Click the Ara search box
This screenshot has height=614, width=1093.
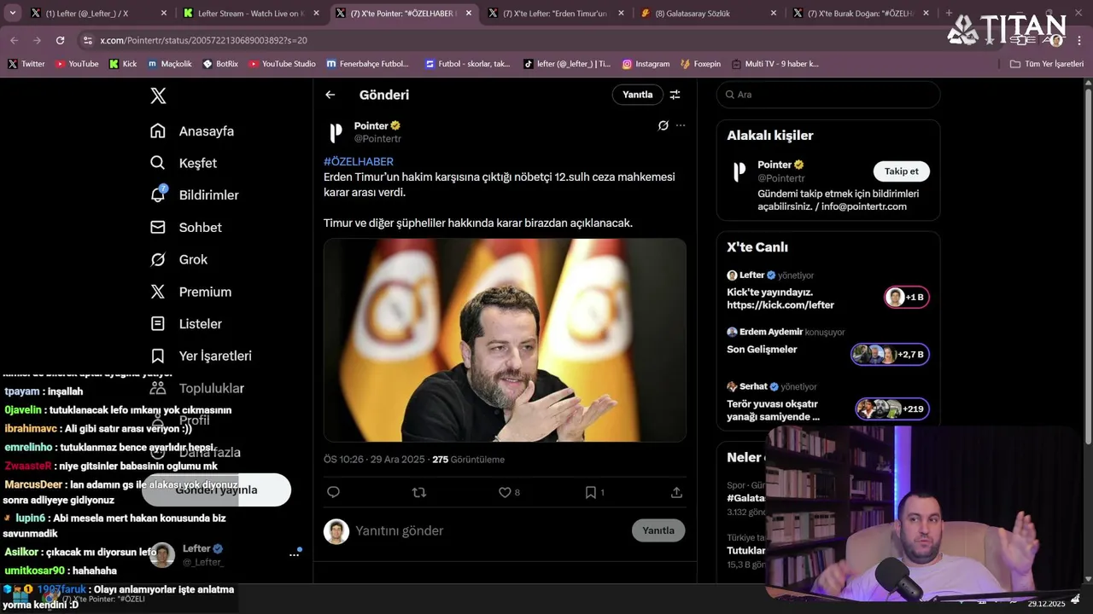point(828,95)
